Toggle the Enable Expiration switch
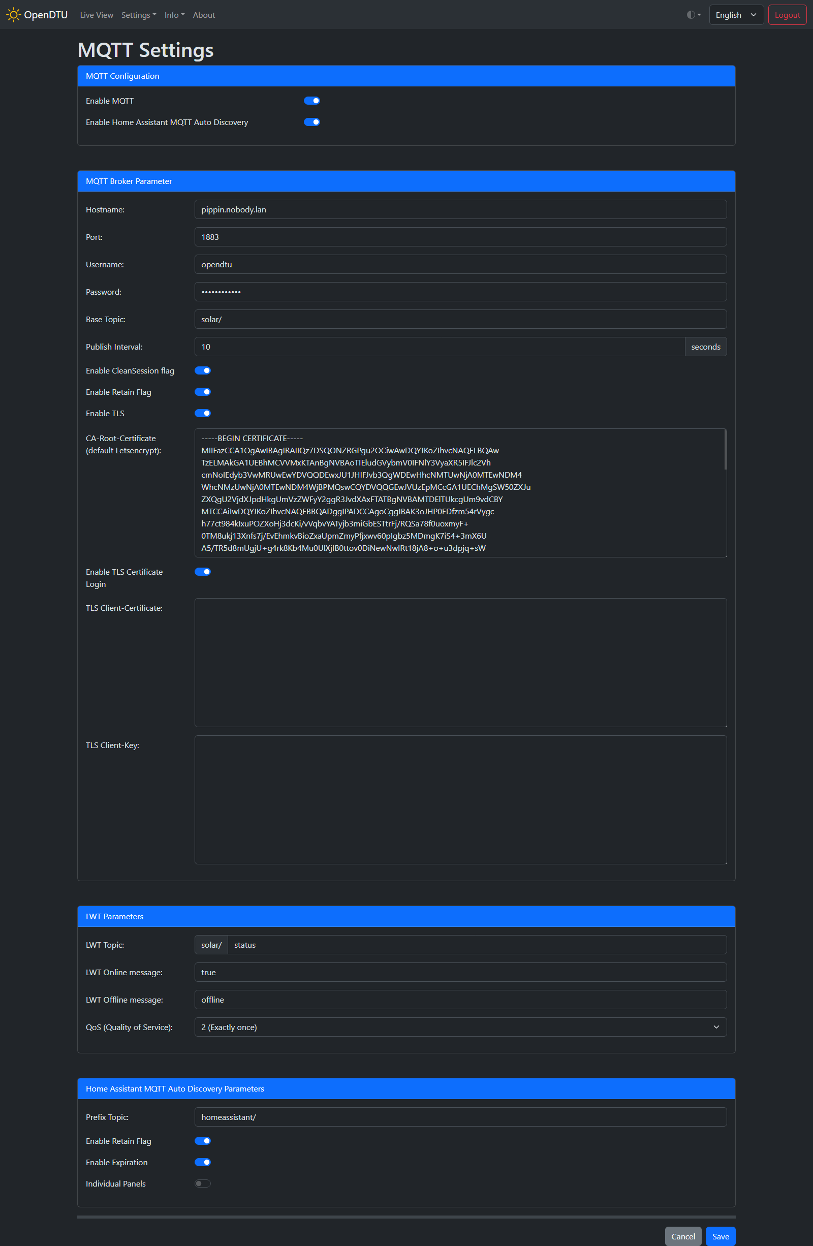 coord(203,1162)
